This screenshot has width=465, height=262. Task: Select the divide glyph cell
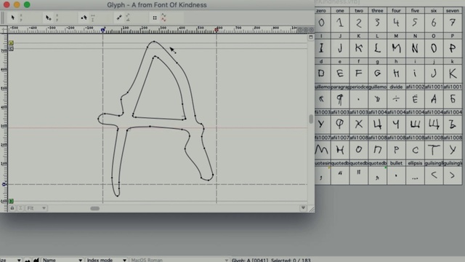point(396,99)
